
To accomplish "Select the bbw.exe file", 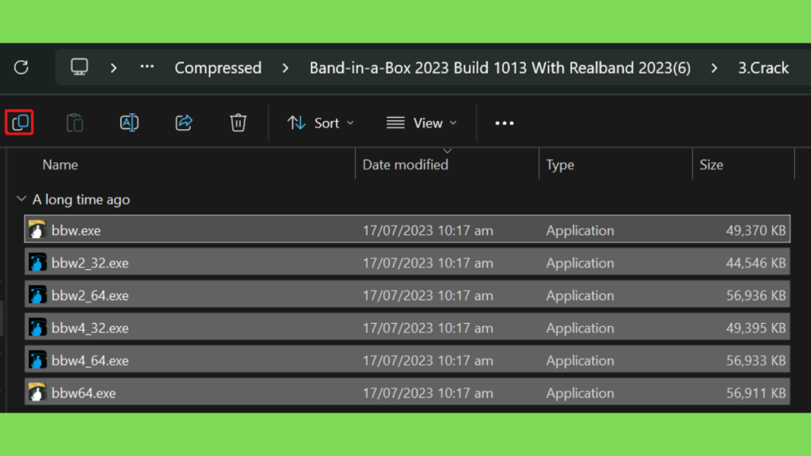I will coord(407,229).
